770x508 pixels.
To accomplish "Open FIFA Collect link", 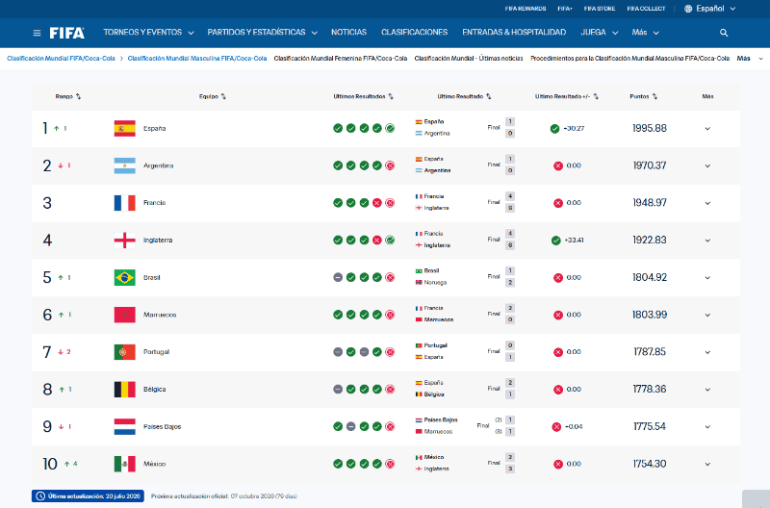I will pos(646,9).
